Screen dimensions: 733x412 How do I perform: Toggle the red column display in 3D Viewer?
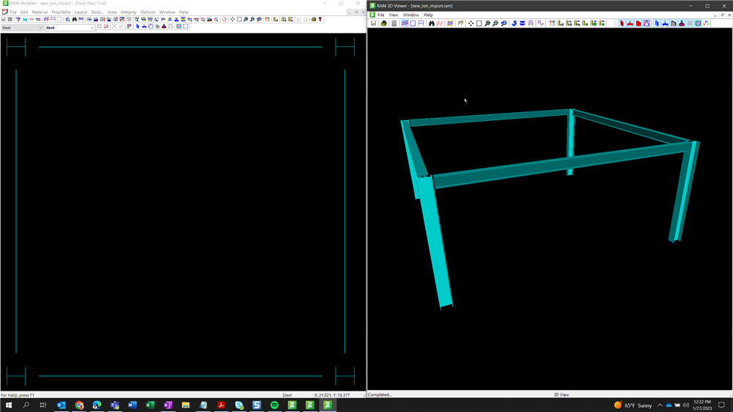tap(622, 23)
